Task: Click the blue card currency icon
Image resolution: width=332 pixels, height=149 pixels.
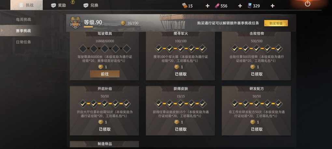Action: click(250, 6)
